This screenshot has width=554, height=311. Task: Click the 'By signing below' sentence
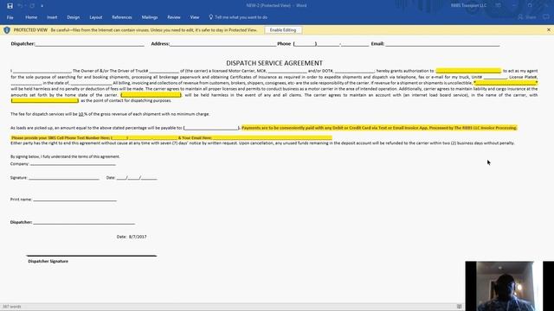(x=65, y=156)
